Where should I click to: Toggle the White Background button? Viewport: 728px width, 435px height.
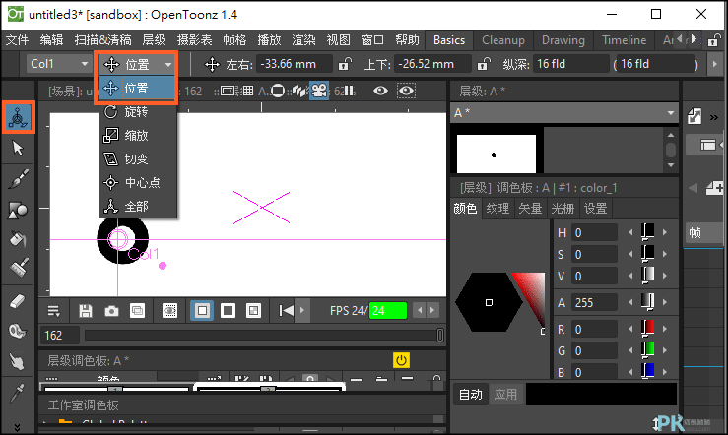[x=202, y=311]
